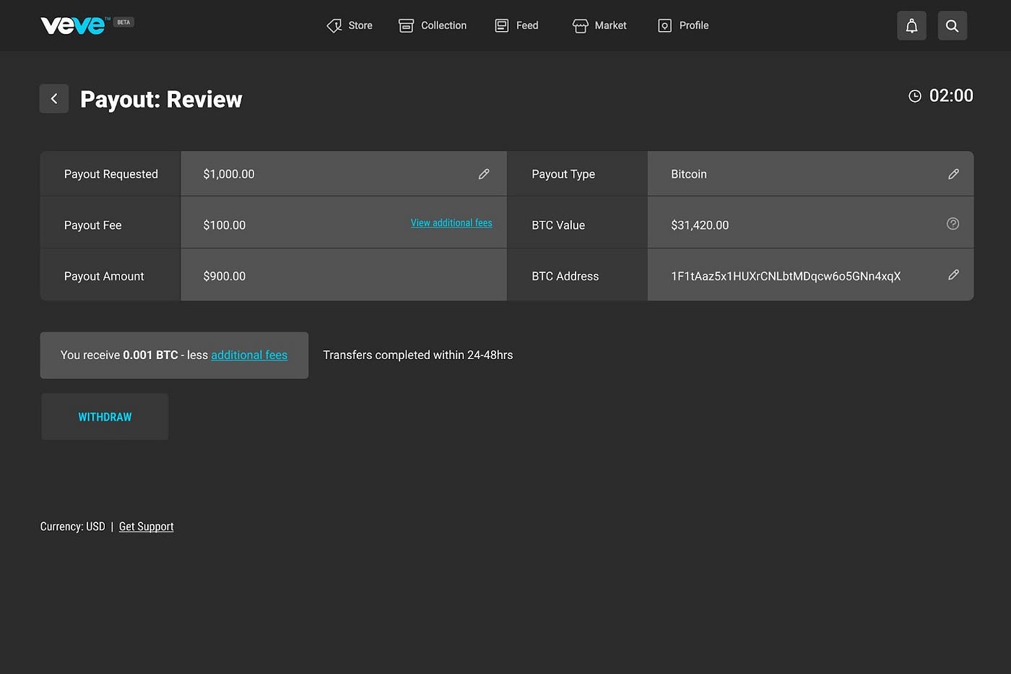Click the BTC Value help question icon
This screenshot has height=674, width=1011.
click(953, 224)
